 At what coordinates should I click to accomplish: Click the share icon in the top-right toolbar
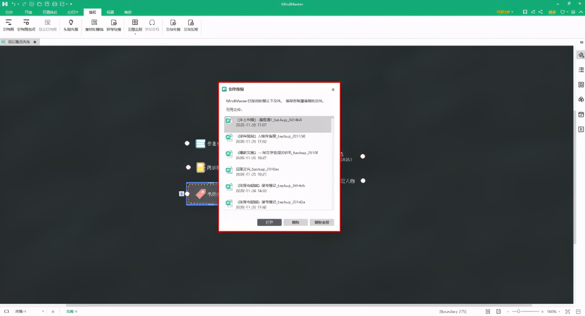pyautogui.click(x=541, y=12)
